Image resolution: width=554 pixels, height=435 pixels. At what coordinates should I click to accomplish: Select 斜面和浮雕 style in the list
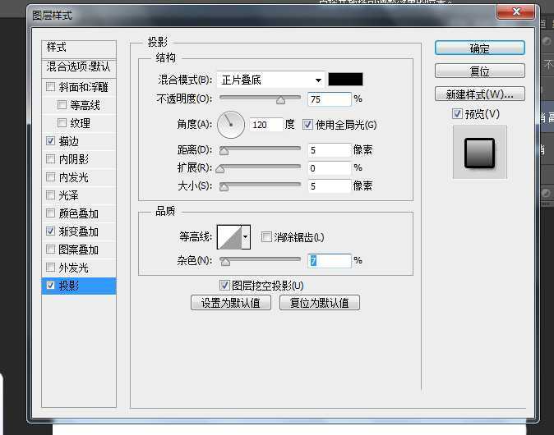[x=51, y=87]
